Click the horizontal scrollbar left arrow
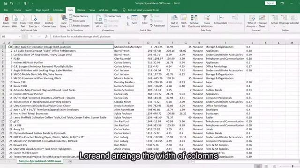Image resolution: width=300 pixels, height=168 pixels. [193, 162]
